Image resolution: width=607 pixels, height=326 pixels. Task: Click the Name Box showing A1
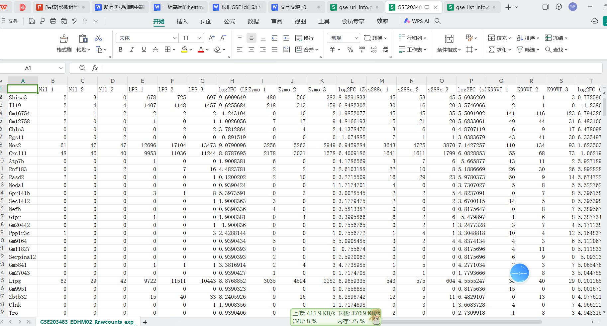pyautogui.click(x=32, y=68)
